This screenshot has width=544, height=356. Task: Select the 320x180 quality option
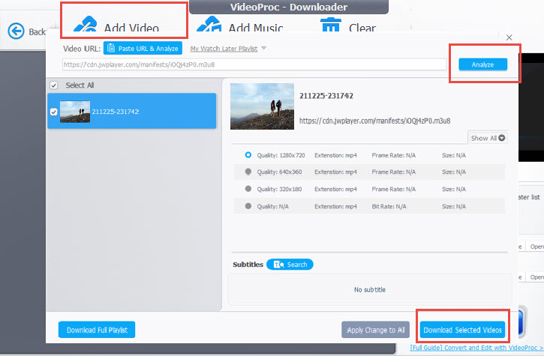click(248, 189)
